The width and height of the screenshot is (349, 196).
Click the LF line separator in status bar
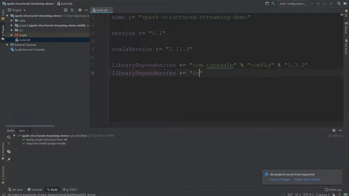(x=298, y=194)
